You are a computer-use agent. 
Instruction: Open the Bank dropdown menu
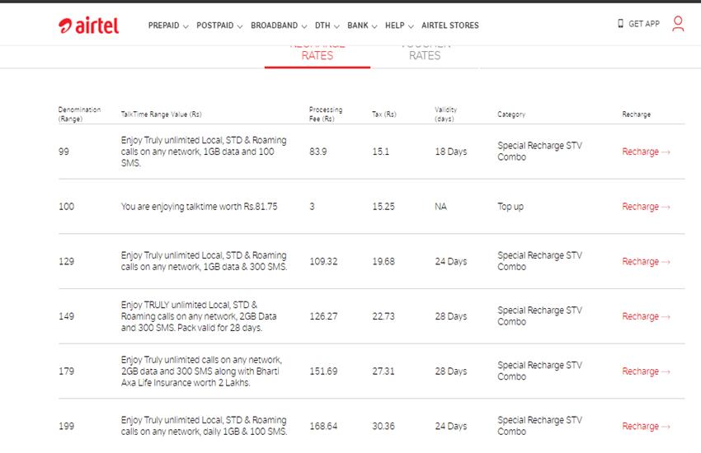(362, 26)
